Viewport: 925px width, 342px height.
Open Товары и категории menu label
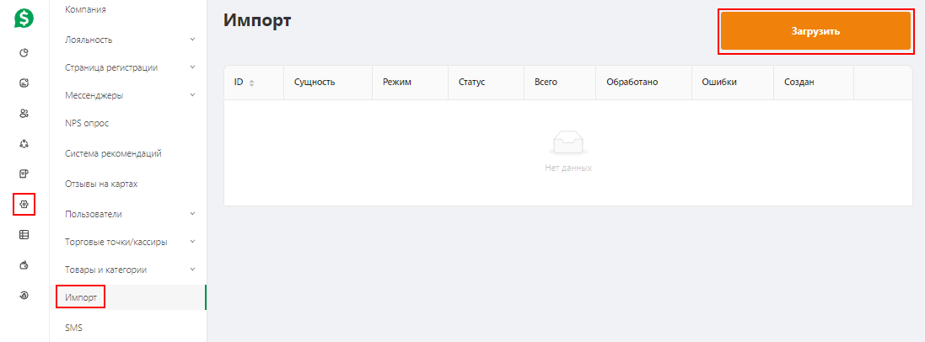105,270
